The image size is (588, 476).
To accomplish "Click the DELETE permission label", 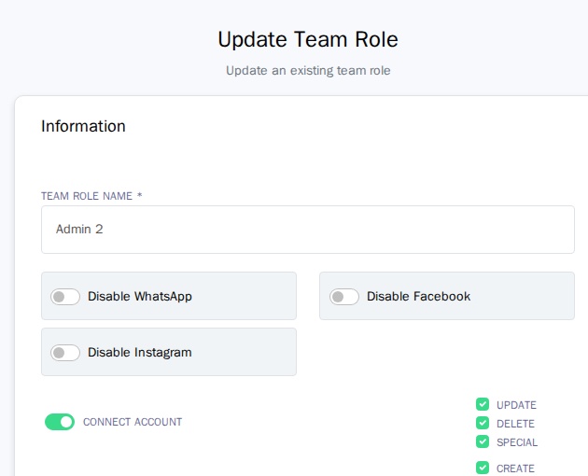I will coord(515,424).
